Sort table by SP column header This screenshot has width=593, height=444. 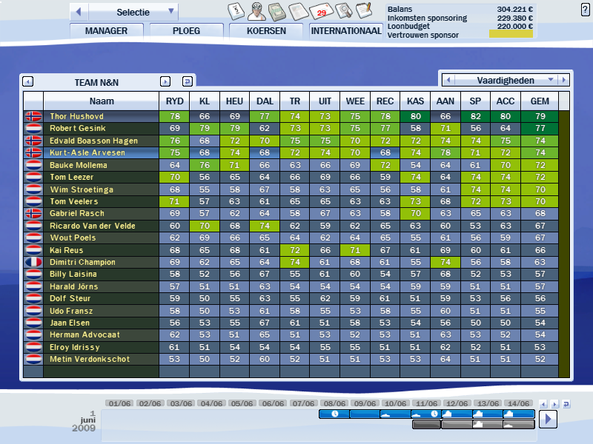(x=474, y=101)
